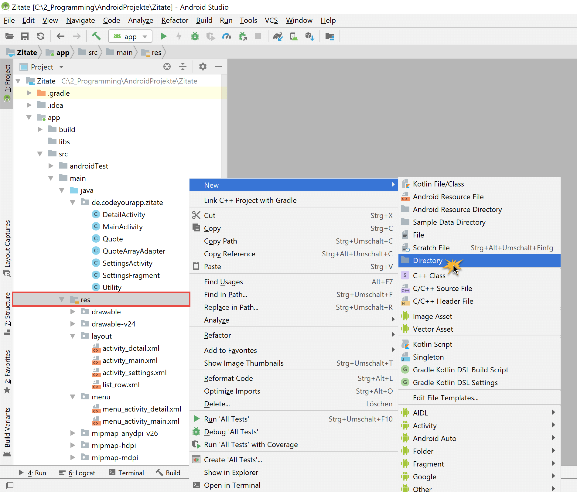Click the Save All disk icon
The image size is (577, 492).
[x=25, y=36]
